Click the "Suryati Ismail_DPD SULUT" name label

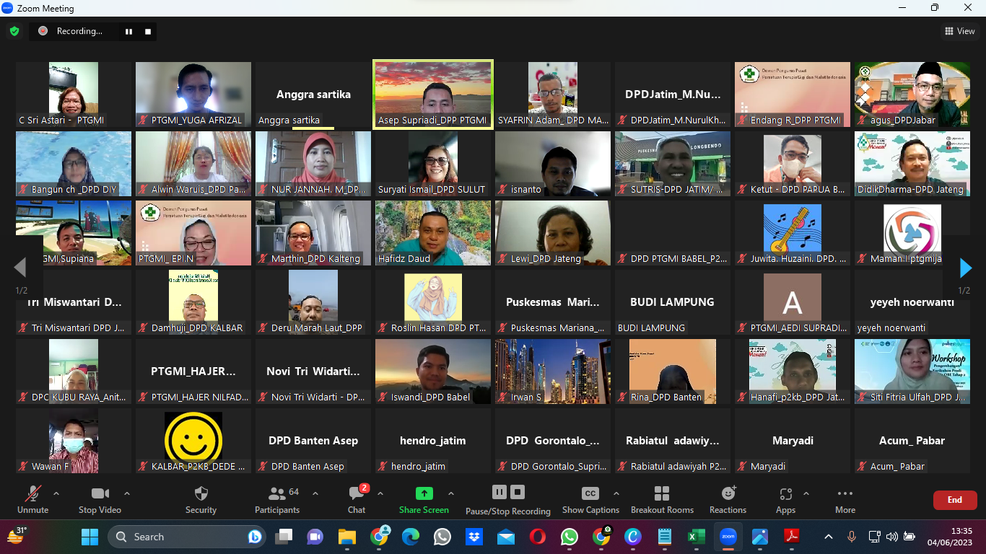point(432,190)
